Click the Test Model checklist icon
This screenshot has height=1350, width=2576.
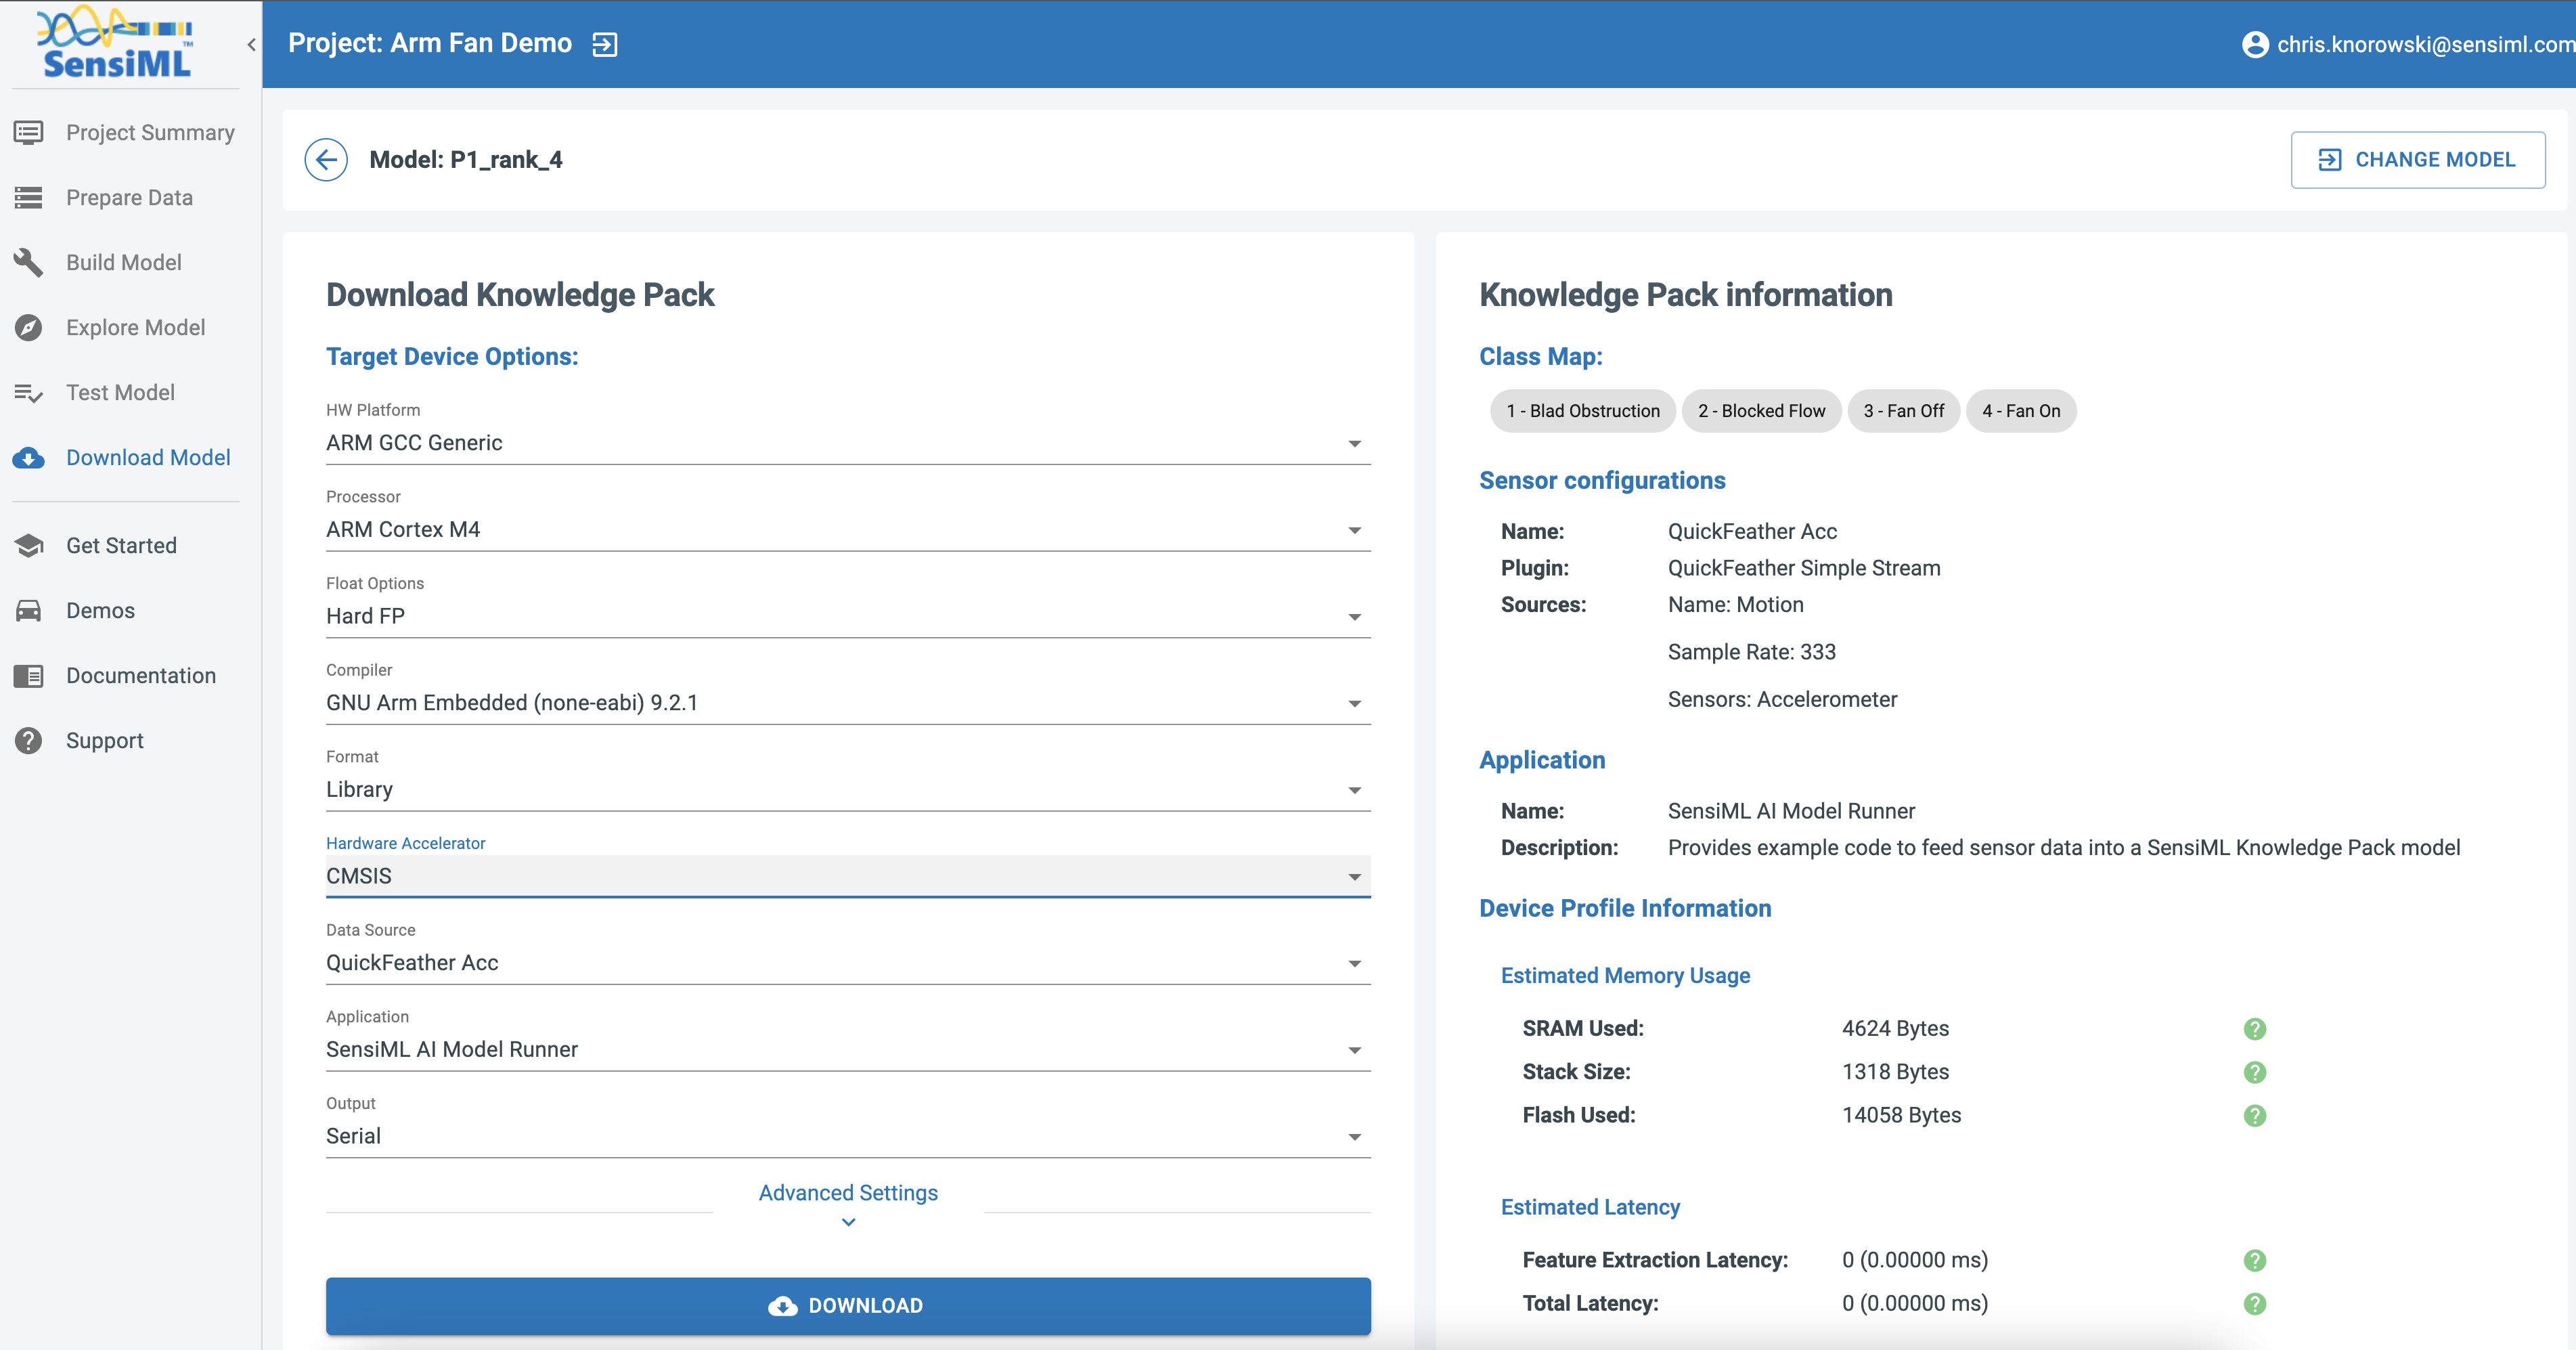point(28,393)
